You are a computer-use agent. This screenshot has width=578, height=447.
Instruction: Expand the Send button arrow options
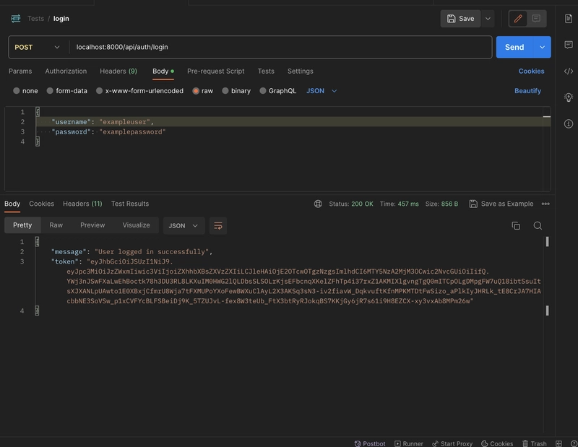pos(543,47)
